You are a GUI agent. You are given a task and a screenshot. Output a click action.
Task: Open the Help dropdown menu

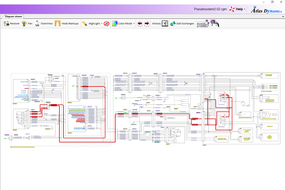tap(238, 9)
